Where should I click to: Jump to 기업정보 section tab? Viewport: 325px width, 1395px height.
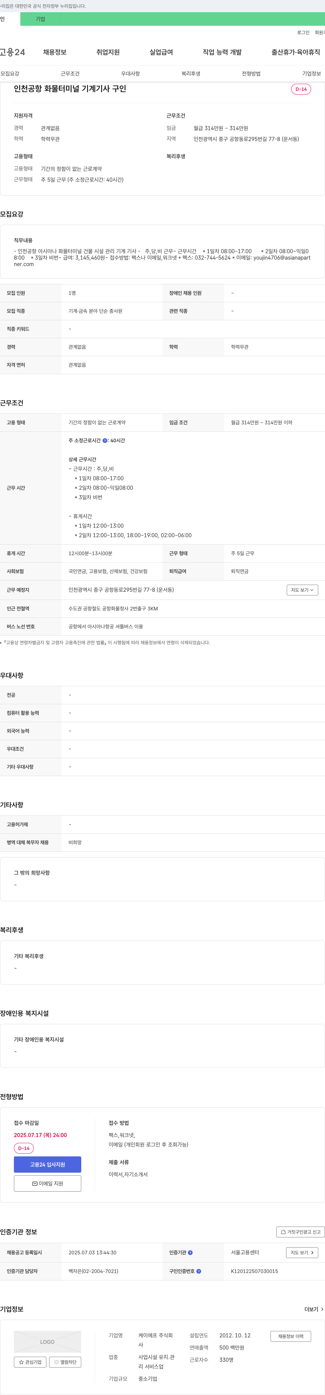pos(311,74)
